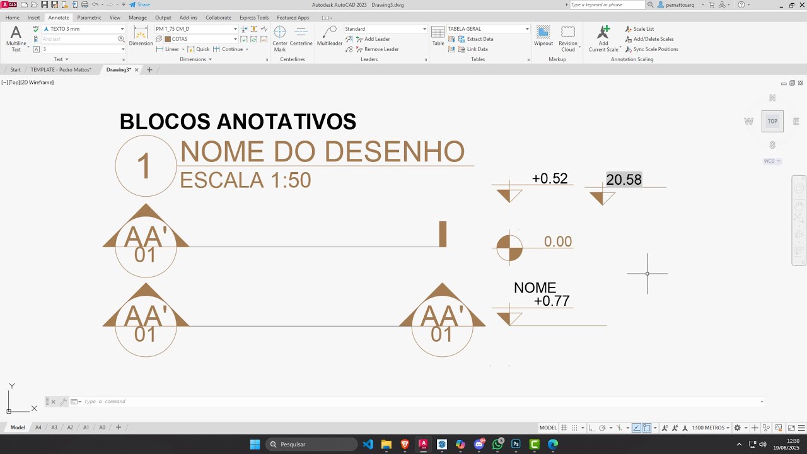This screenshot has height=454, width=807.
Task: Switch to the A3 layout tab
Action: coord(54,428)
